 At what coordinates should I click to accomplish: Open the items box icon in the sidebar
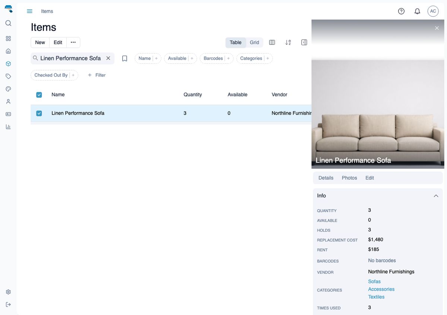tap(8, 64)
